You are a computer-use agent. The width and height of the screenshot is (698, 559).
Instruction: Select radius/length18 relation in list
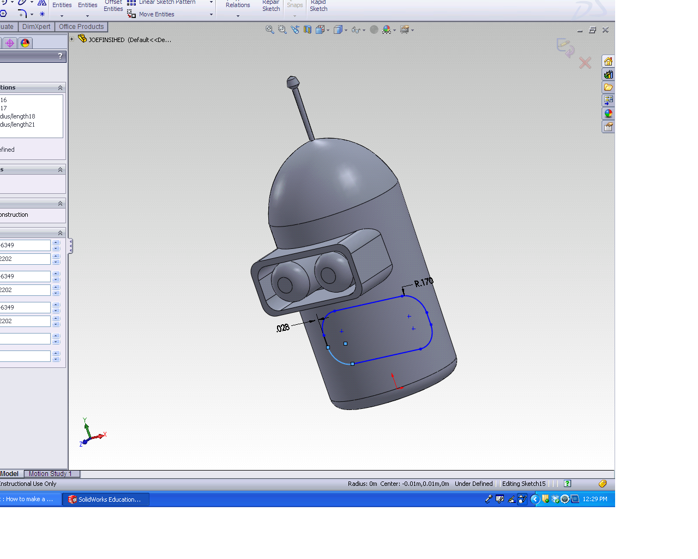tap(17, 116)
